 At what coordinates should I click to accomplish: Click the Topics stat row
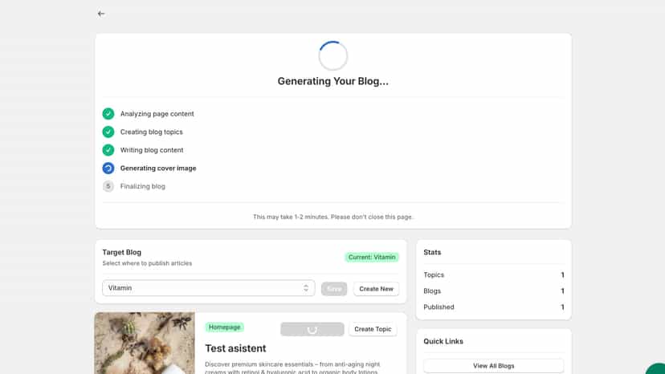click(x=494, y=274)
